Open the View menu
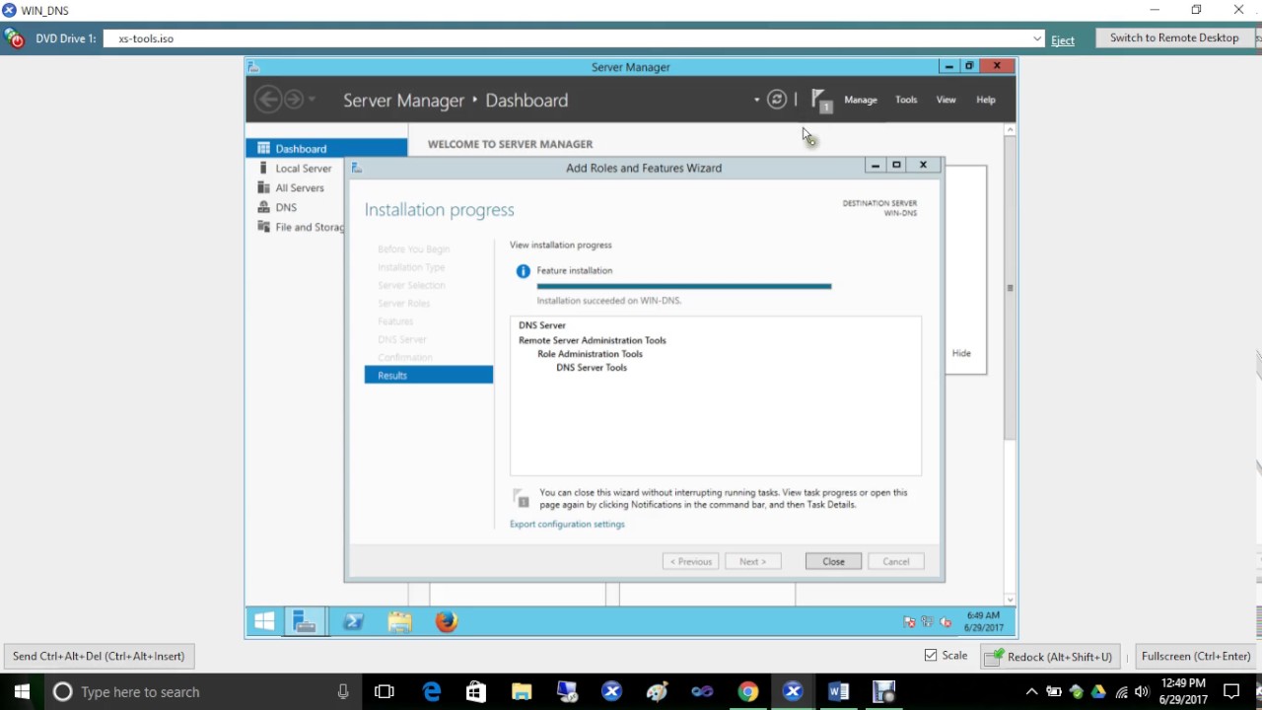The width and height of the screenshot is (1262, 710). (x=946, y=100)
